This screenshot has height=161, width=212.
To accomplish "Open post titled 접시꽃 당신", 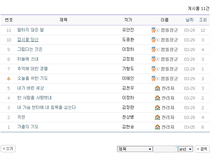I will coord(28,40).
